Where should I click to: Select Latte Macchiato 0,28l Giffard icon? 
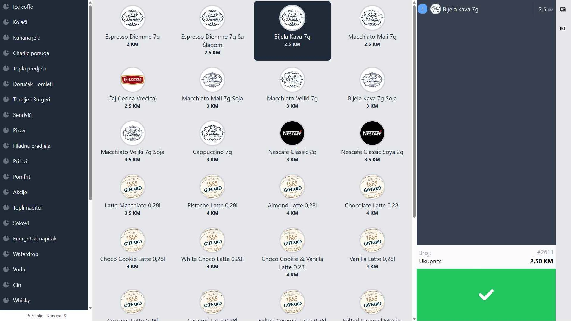[132, 187]
